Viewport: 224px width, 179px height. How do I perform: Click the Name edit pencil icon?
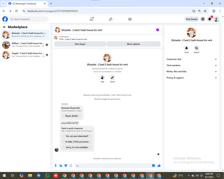pos(112,77)
